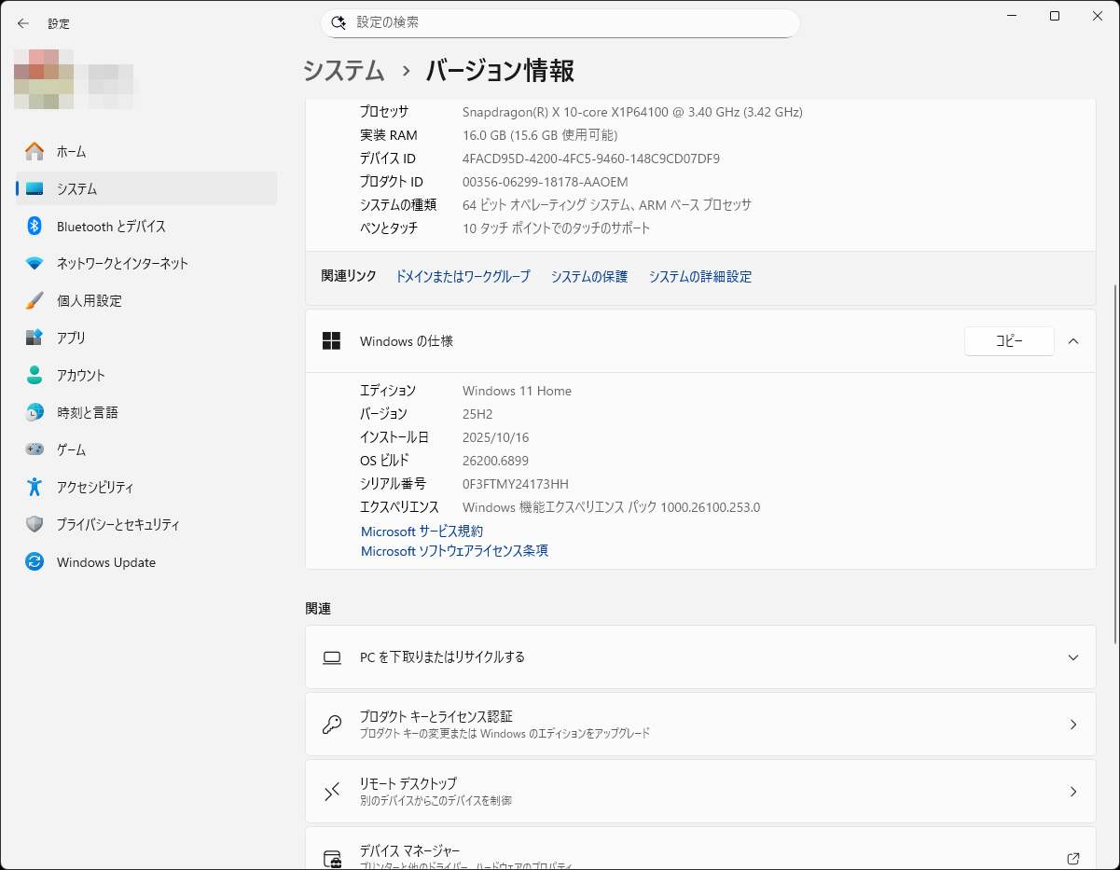The width and height of the screenshot is (1120, 870).
Task: Collapse the Windows の仕様 section
Action: [1072, 341]
